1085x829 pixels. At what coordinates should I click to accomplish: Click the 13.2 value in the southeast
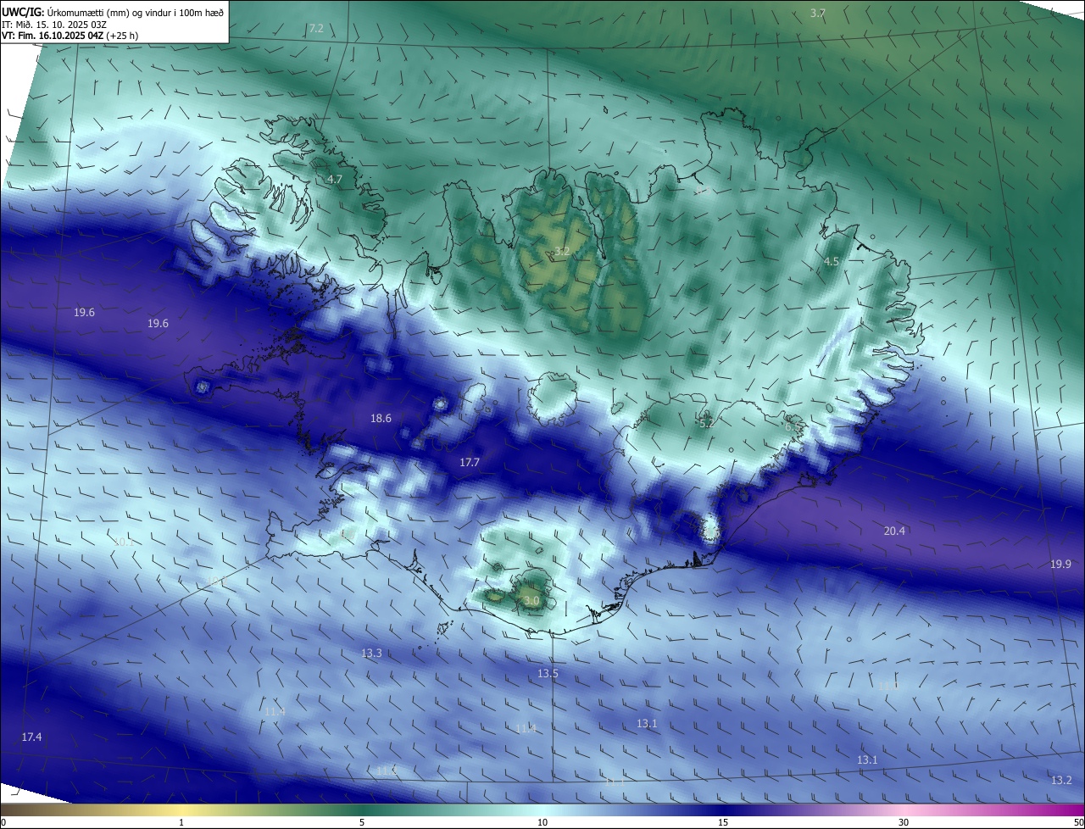coord(1061,780)
